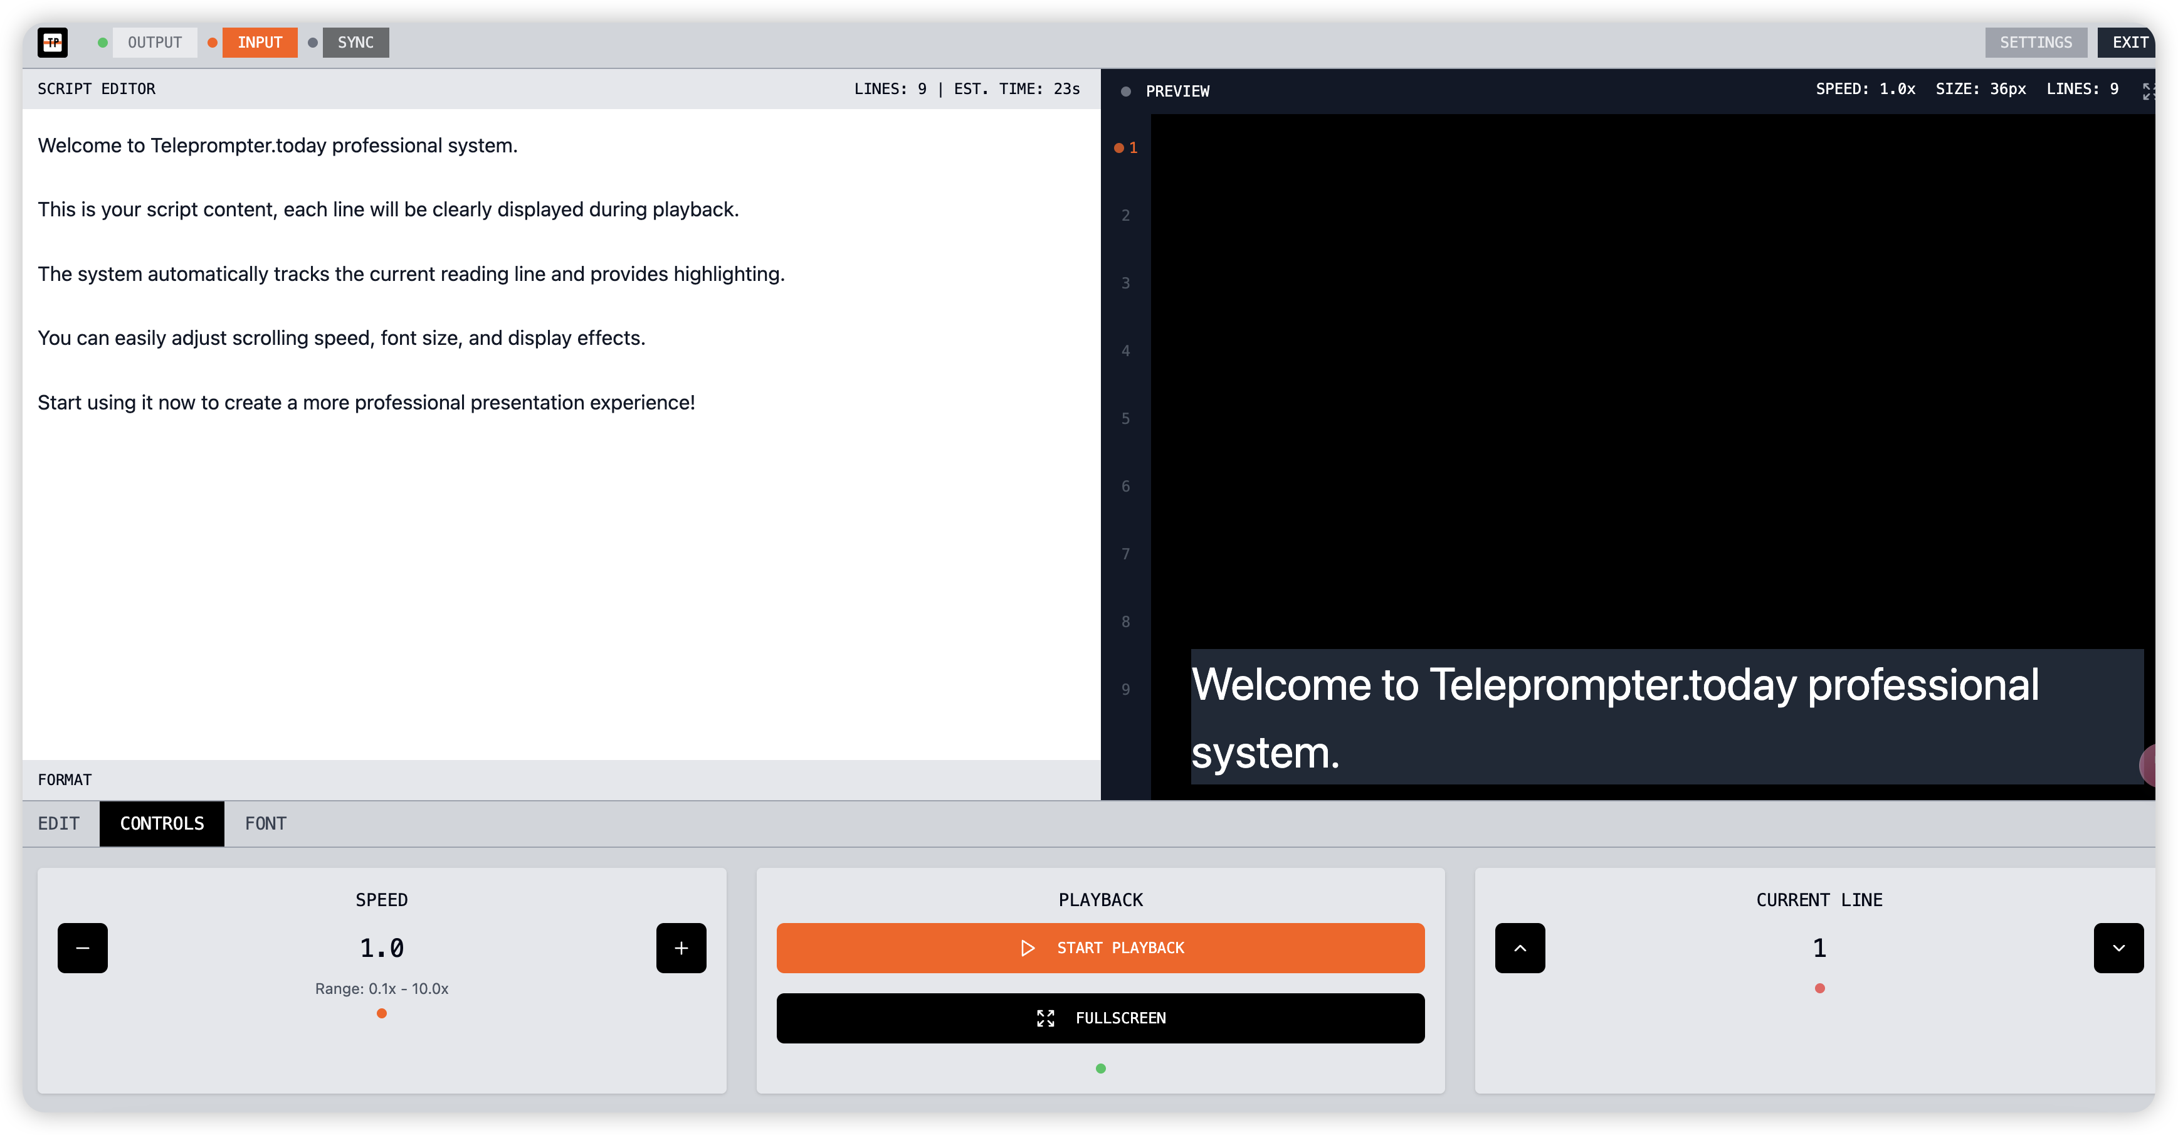Click 'Start using it now' editor line

click(366, 403)
